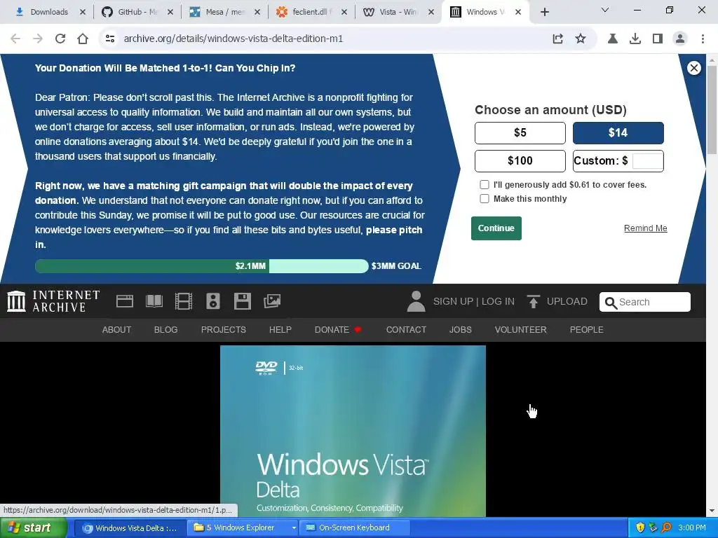Screen dimensions: 718x538
Task: Click the back navigation arrow
Action: [x=15, y=39]
